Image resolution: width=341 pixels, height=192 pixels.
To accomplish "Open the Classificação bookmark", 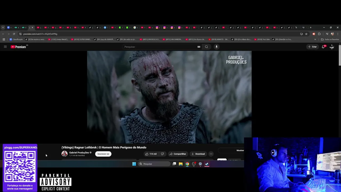I will point(16,39).
